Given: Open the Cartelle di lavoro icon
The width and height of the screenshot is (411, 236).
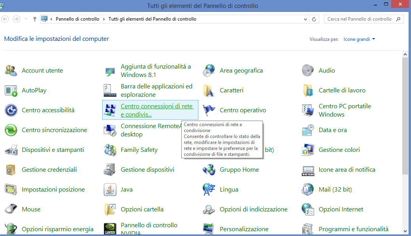Looking at the screenshot, I should click(308, 90).
